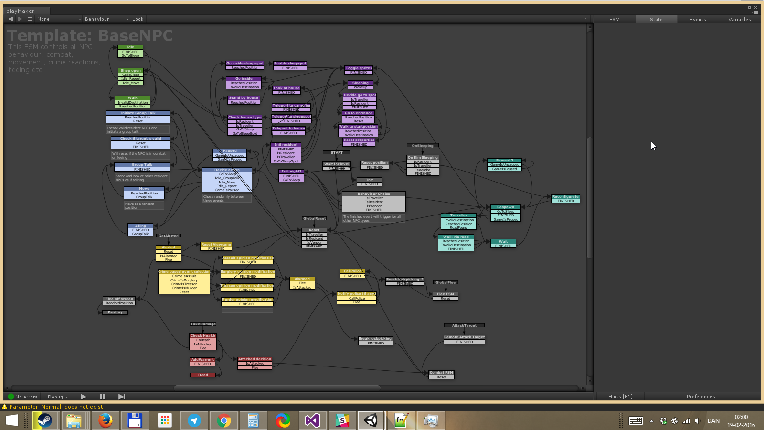Select the playMaker window tab
The image size is (764, 430).
tap(26, 11)
